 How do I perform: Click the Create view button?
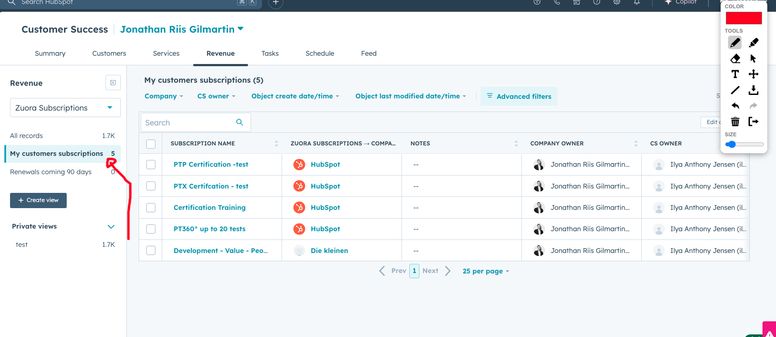point(38,200)
